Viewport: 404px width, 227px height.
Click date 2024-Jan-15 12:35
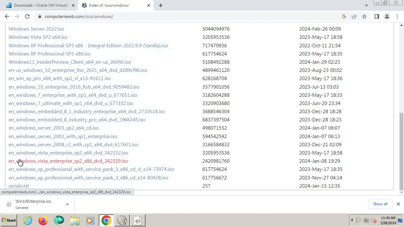319,186
